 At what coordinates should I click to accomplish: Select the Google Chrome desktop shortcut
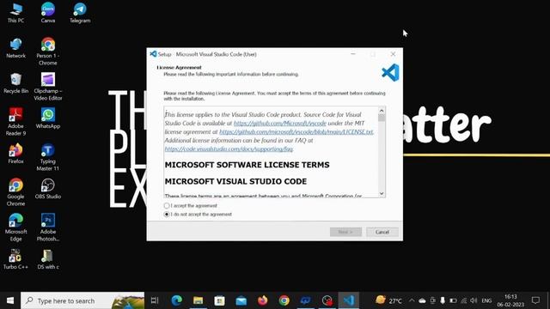point(15,192)
